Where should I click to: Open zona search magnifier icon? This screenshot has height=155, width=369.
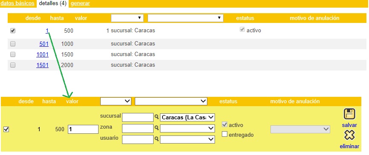point(157,128)
